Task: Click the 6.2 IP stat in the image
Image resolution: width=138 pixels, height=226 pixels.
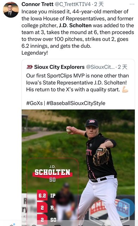Action: [46, 196]
